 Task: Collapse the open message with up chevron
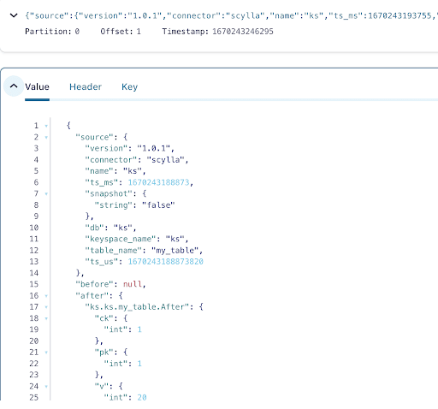coord(14,86)
